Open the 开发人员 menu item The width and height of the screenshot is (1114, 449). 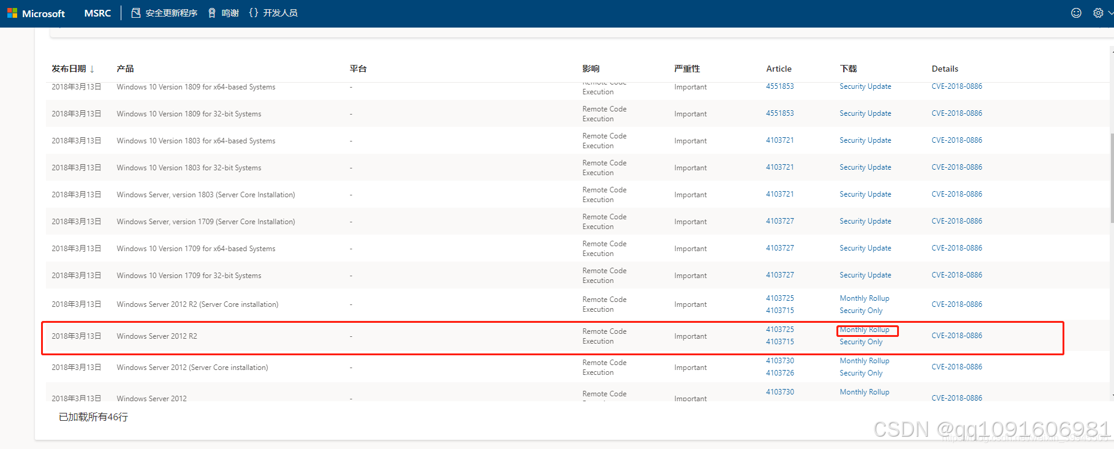280,13
